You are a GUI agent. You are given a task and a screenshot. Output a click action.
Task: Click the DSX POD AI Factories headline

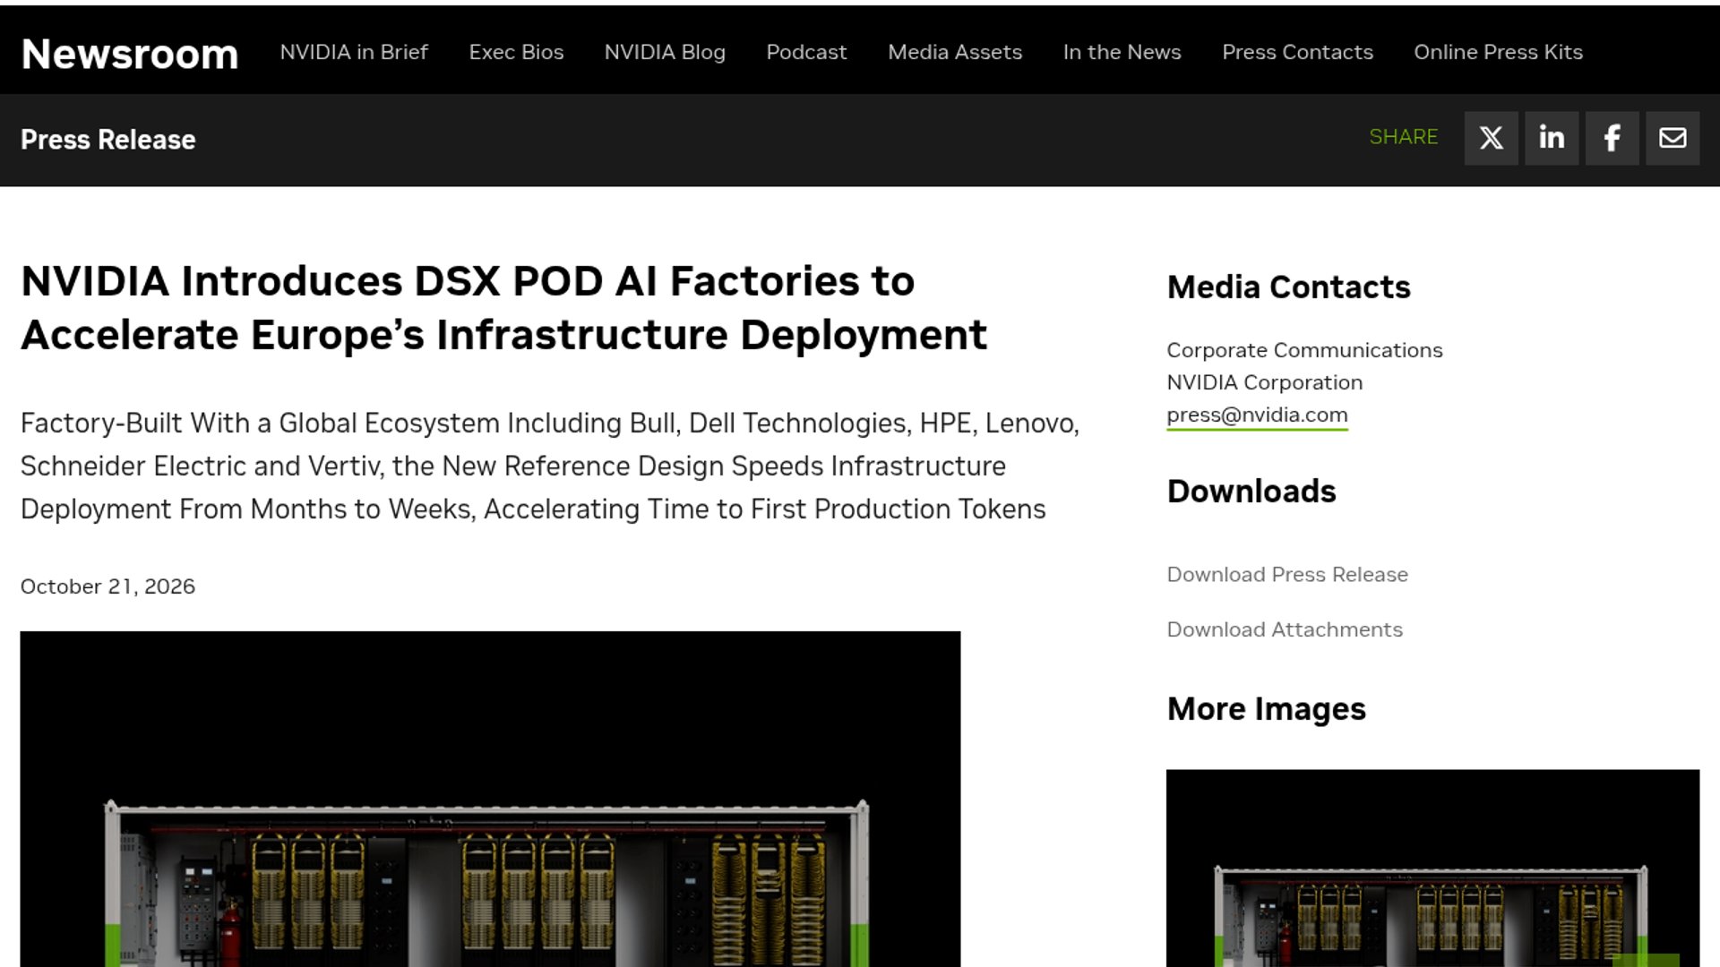coord(503,308)
